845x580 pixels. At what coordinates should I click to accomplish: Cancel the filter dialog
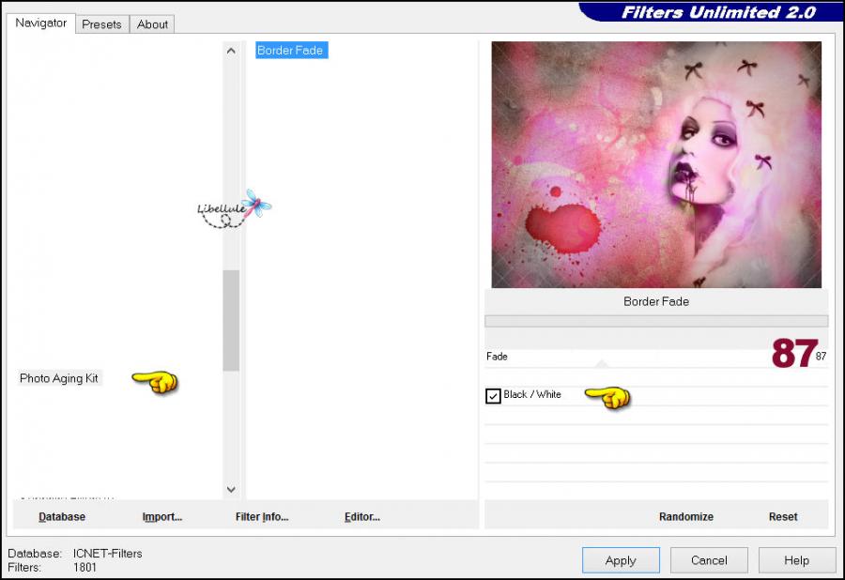pyautogui.click(x=709, y=560)
